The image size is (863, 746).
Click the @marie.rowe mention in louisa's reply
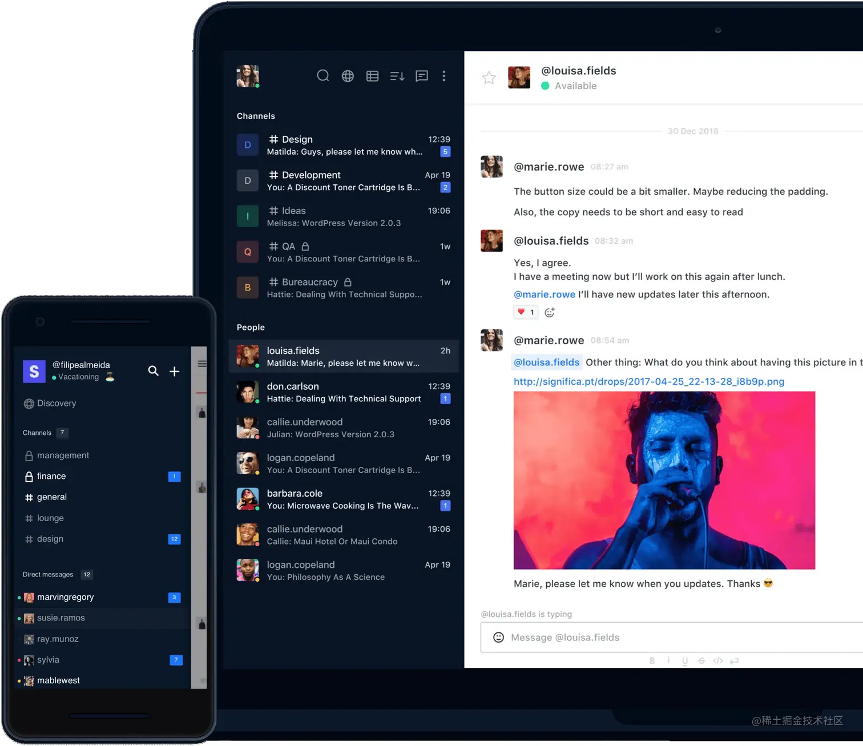click(x=544, y=294)
